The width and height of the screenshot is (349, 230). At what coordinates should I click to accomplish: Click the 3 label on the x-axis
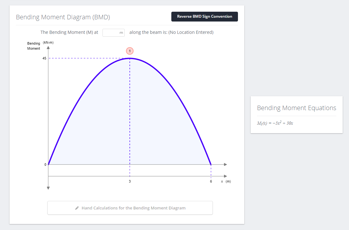point(130,182)
